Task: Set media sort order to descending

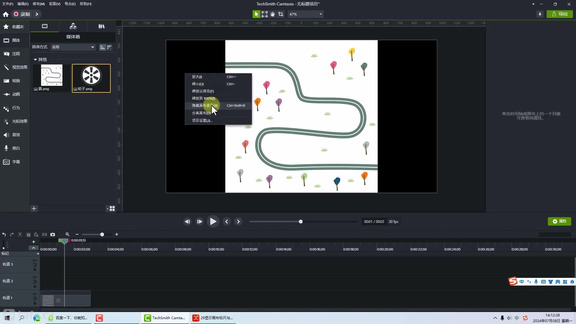Action: tap(109, 47)
